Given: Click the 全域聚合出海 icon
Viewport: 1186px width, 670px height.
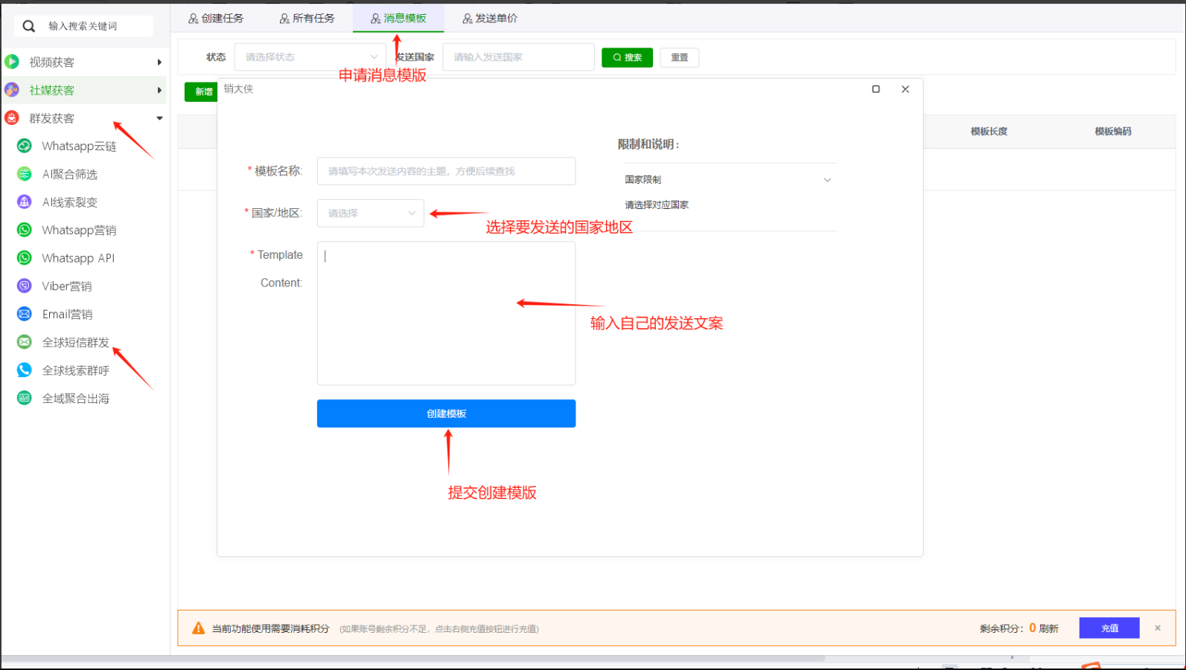Looking at the screenshot, I should [25, 398].
